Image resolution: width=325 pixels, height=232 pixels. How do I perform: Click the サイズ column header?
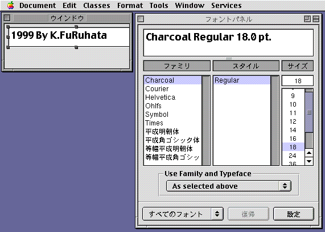click(298, 66)
